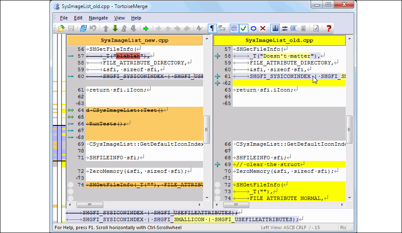Click the blue page-with-arrow toolbar icon
The height and width of the screenshot is (233, 402).
point(294,28)
